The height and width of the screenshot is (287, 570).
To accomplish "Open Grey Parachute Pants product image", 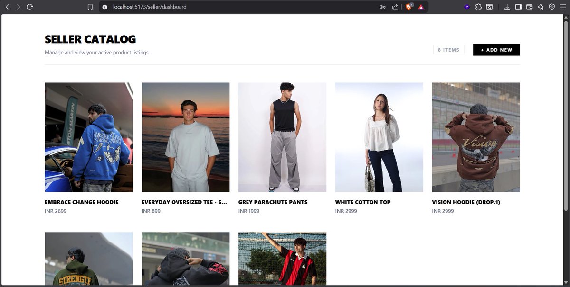I will [283, 137].
